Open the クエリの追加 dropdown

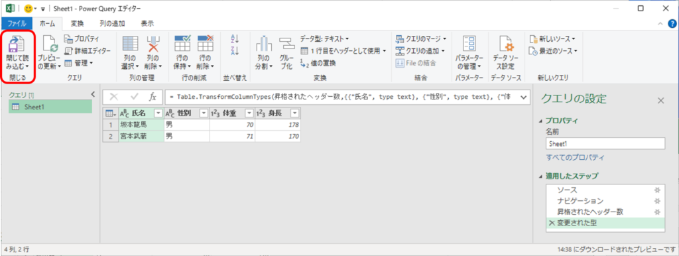420,51
